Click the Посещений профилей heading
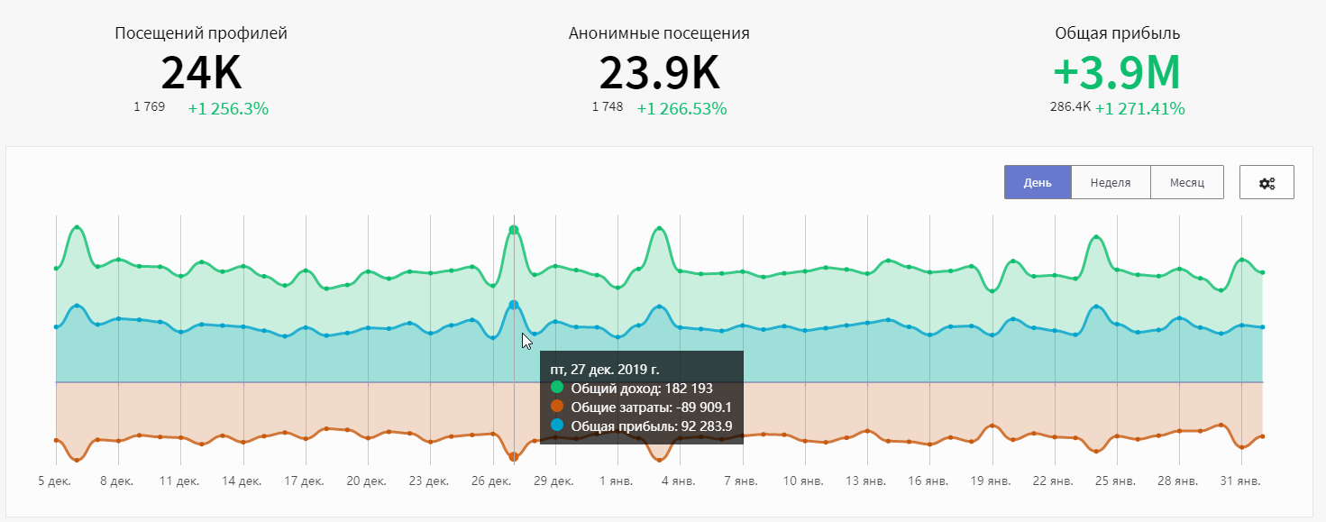This screenshot has height=522, width=1326. (x=201, y=33)
